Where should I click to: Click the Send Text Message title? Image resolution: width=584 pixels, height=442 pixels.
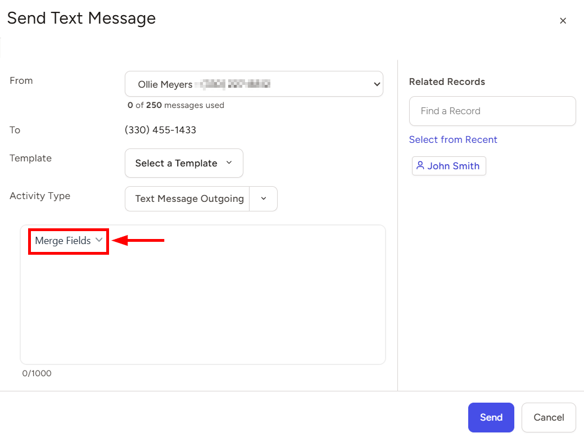coord(82,18)
